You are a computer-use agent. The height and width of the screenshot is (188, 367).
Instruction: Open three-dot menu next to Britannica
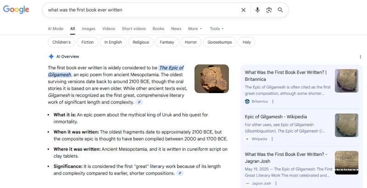(272, 101)
